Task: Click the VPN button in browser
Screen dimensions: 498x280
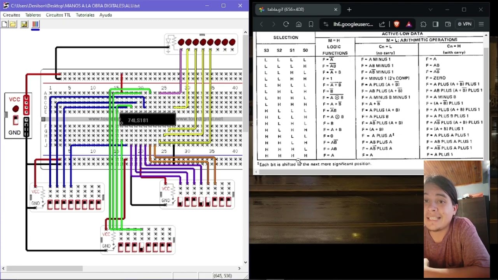Action: pos(465,24)
